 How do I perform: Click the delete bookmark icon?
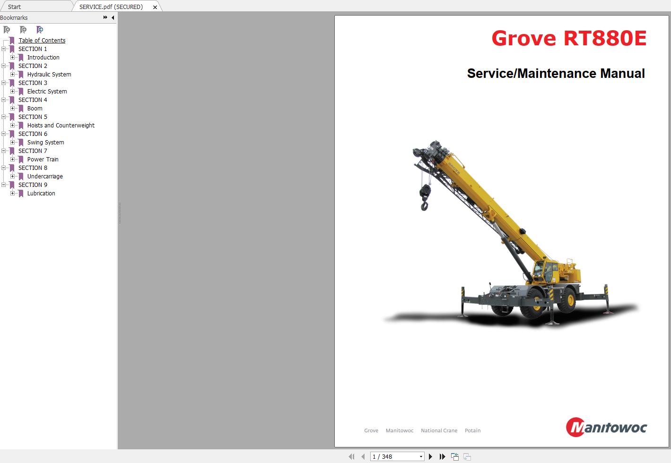coord(7,30)
